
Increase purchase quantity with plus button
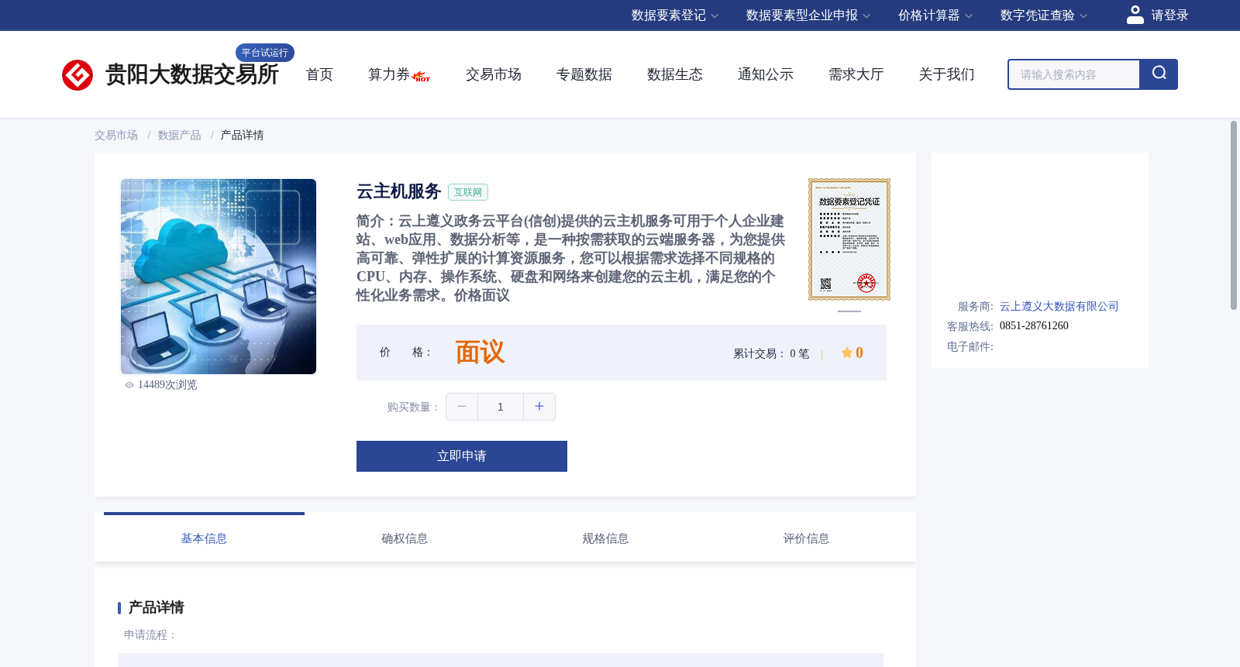539,407
